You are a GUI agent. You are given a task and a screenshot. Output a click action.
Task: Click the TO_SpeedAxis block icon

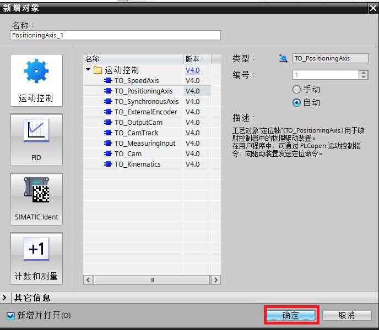click(x=108, y=80)
